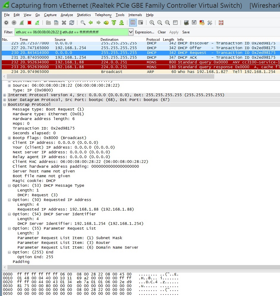Expand User Datagram Protocol node
Screen dimensions: 280x296
pyautogui.click(x=5, y=100)
